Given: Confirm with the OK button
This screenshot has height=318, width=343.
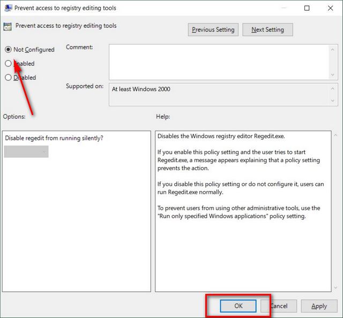Looking at the screenshot, I should point(238,306).
